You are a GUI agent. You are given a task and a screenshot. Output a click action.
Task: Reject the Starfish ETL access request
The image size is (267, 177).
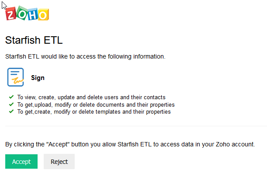(59, 162)
